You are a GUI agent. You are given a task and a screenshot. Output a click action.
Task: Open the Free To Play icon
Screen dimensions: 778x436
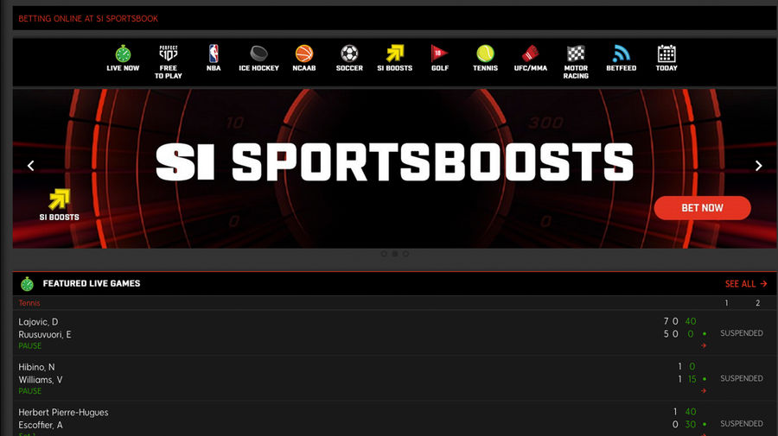click(169, 53)
